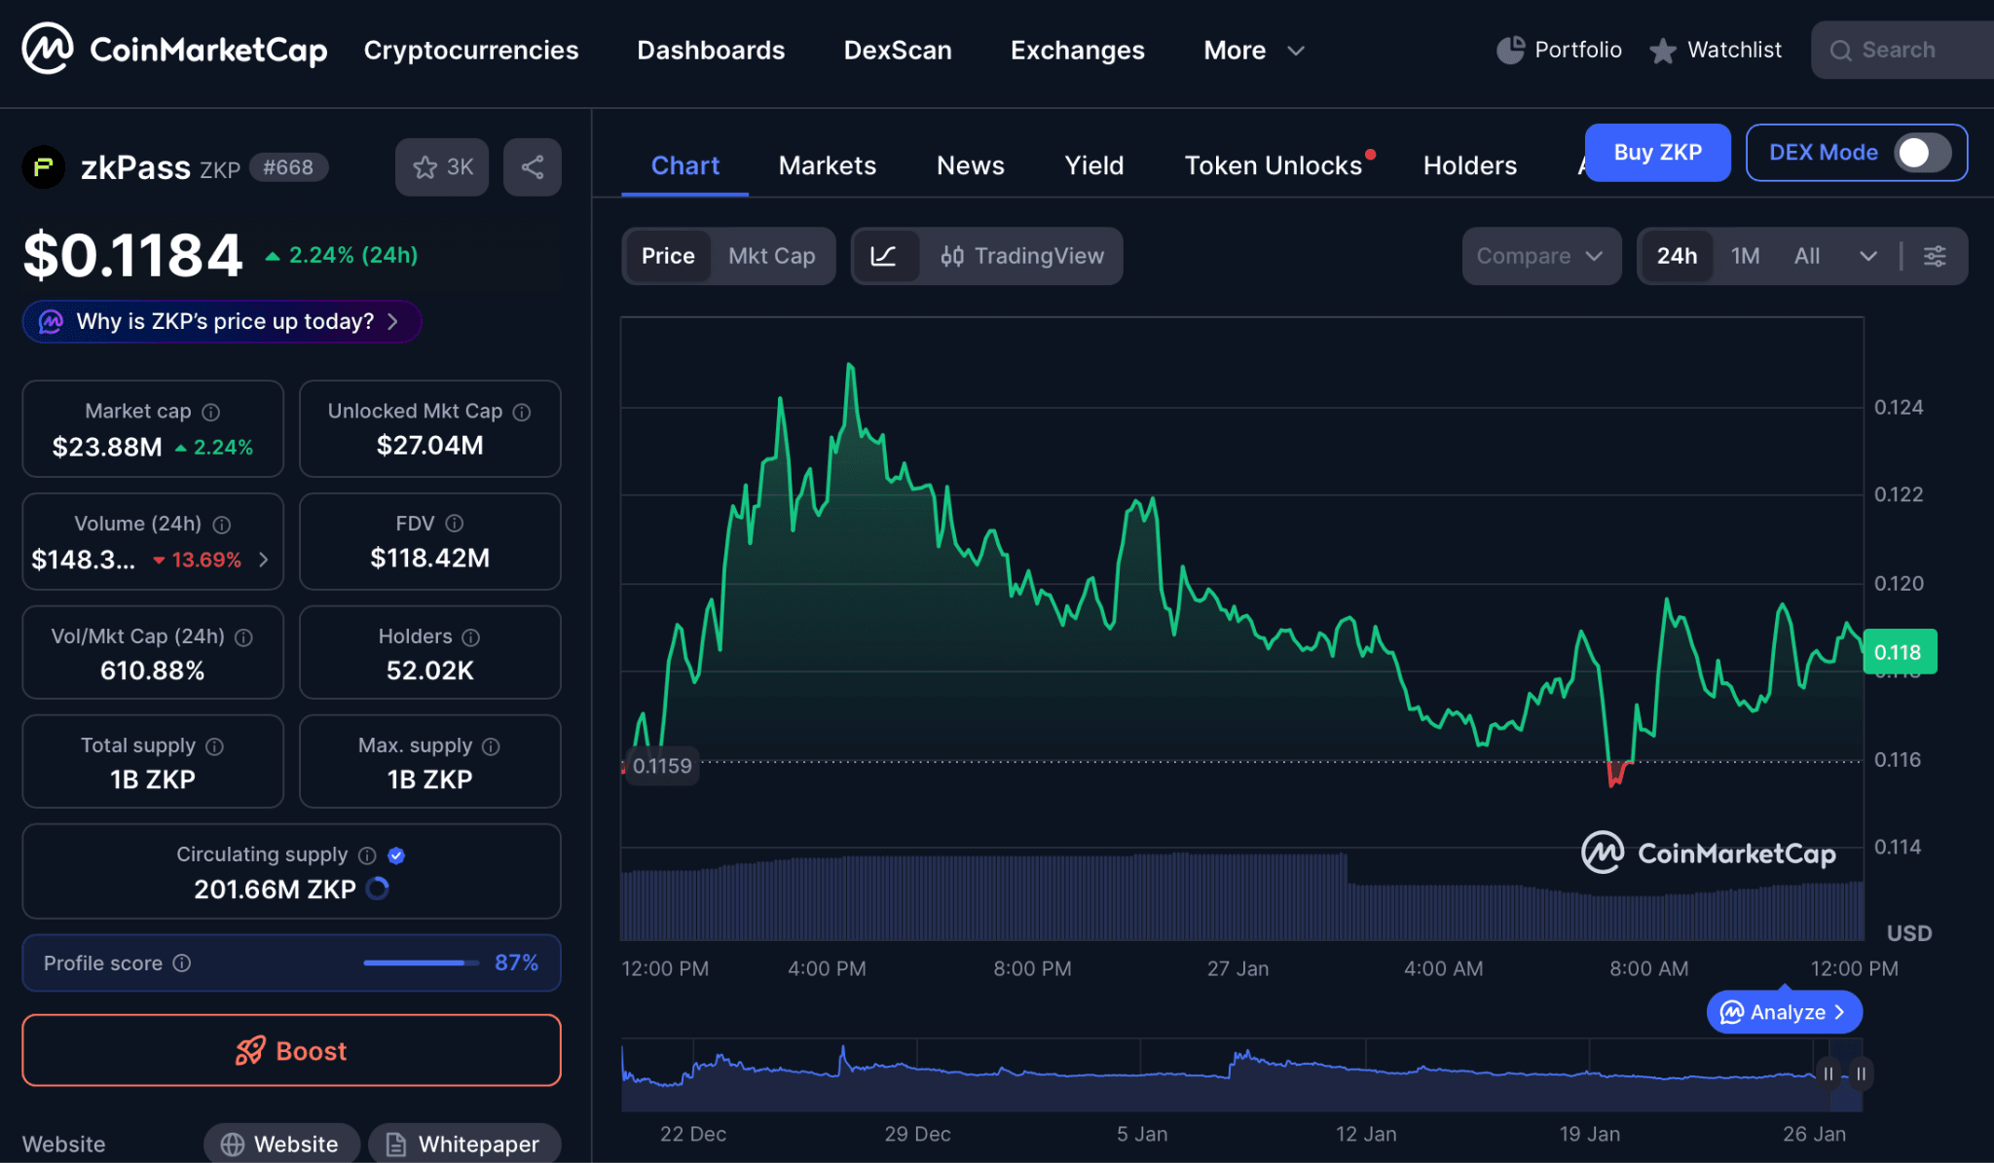Click the Buy ZKP button
The height and width of the screenshot is (1163, 1994).
[x=1657, y=153]
